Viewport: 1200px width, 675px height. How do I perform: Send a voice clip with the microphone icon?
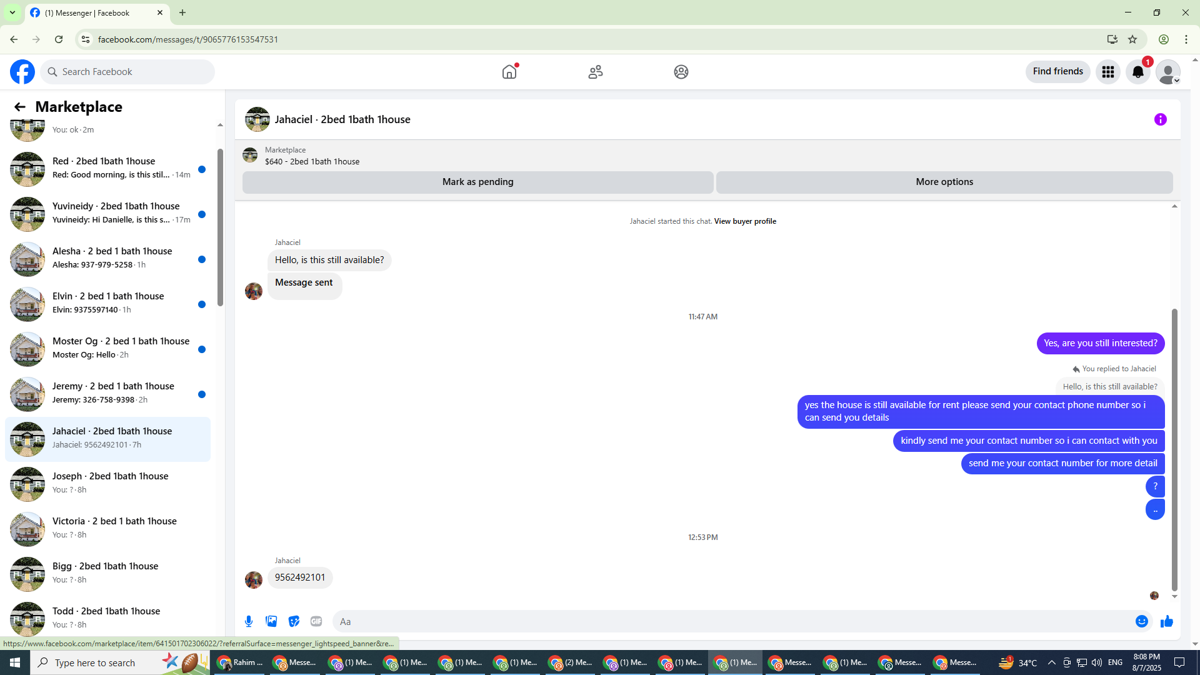click(249, 621)
